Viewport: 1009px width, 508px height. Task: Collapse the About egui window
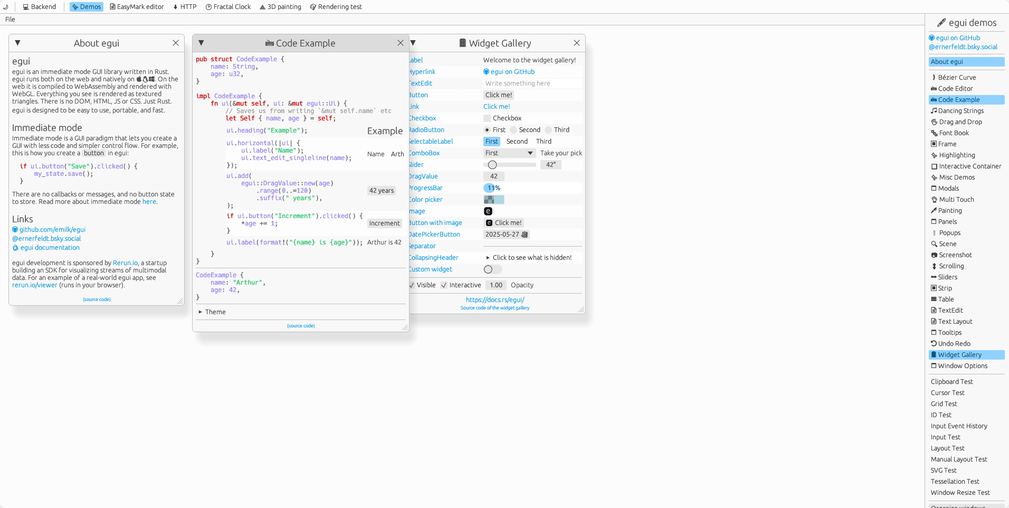(17, 43)
